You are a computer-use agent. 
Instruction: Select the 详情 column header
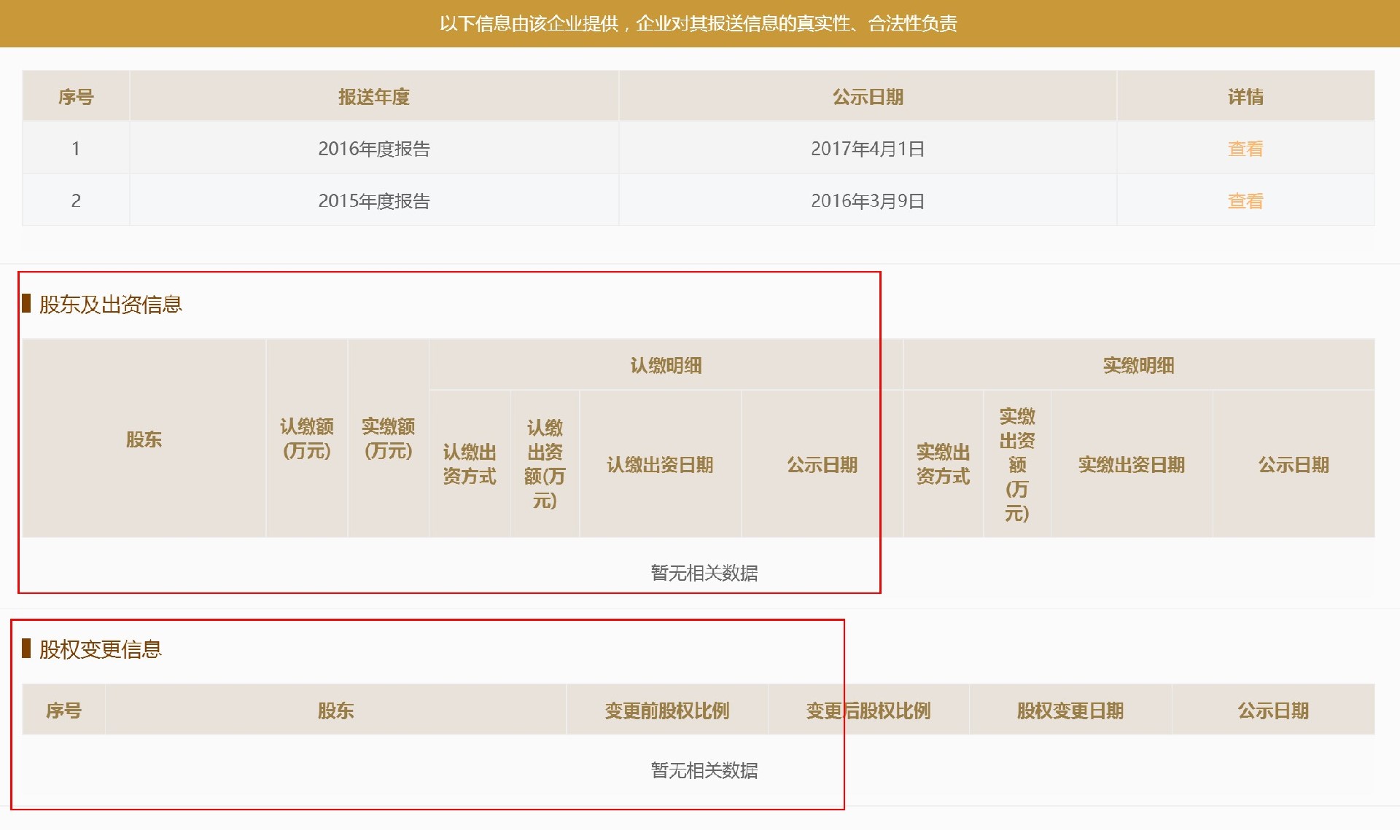[x=1244, y=96]
